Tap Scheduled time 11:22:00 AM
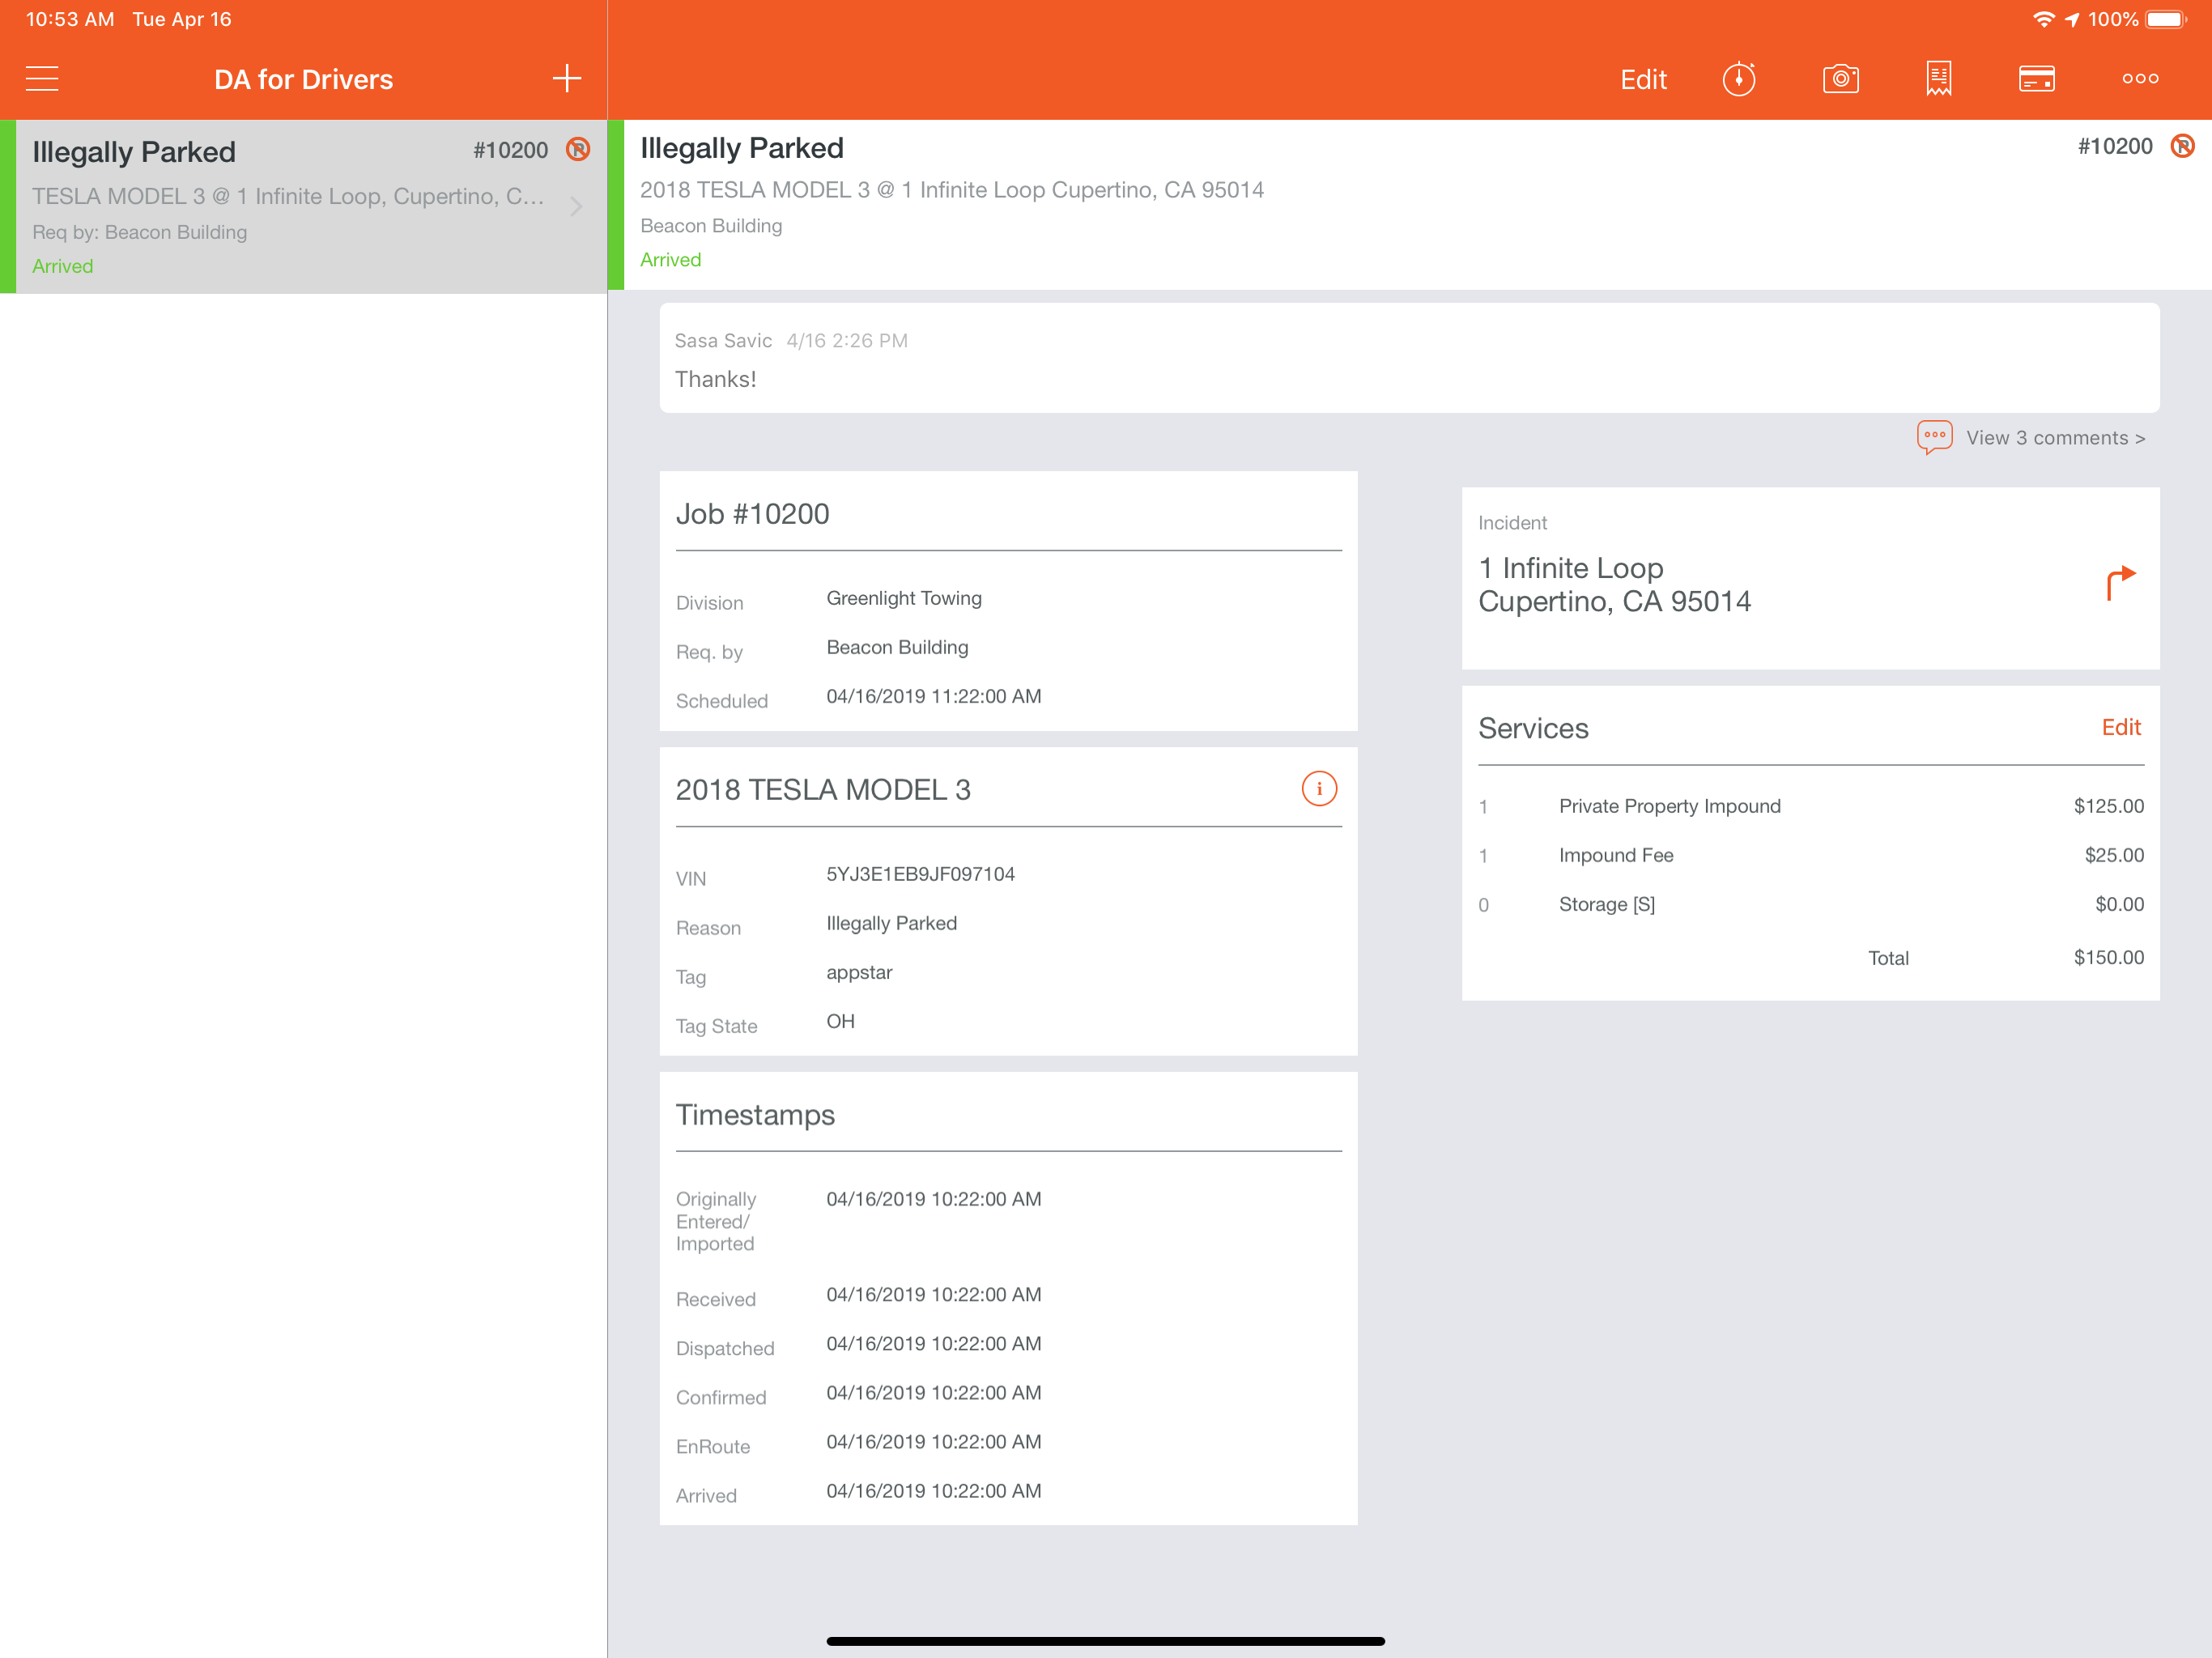Image resolution: width=2212 pixels, height=1658 pixels. [933, 696]
